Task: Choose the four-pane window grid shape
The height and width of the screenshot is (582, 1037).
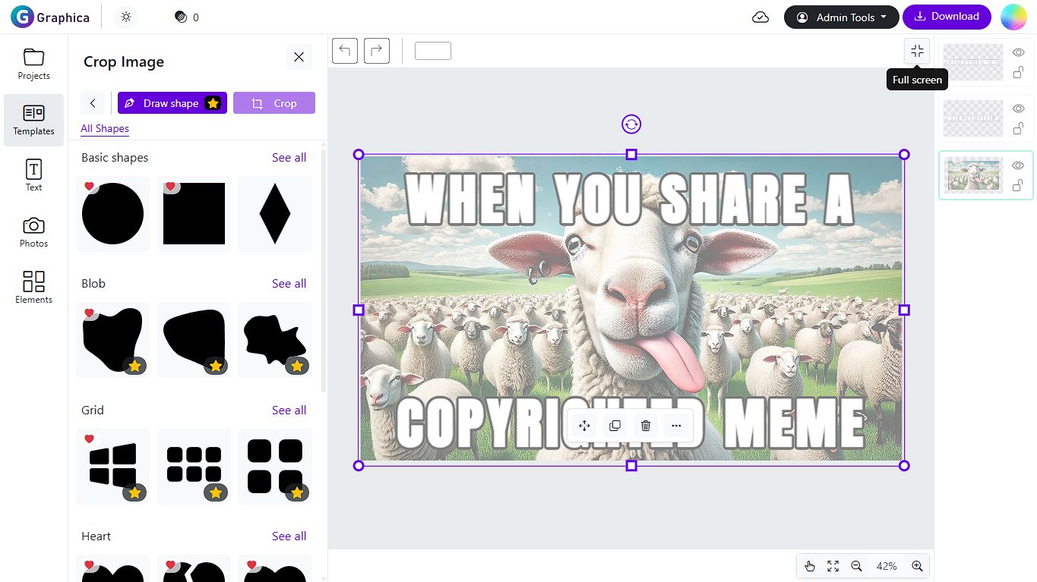Action: pos(112,466)
